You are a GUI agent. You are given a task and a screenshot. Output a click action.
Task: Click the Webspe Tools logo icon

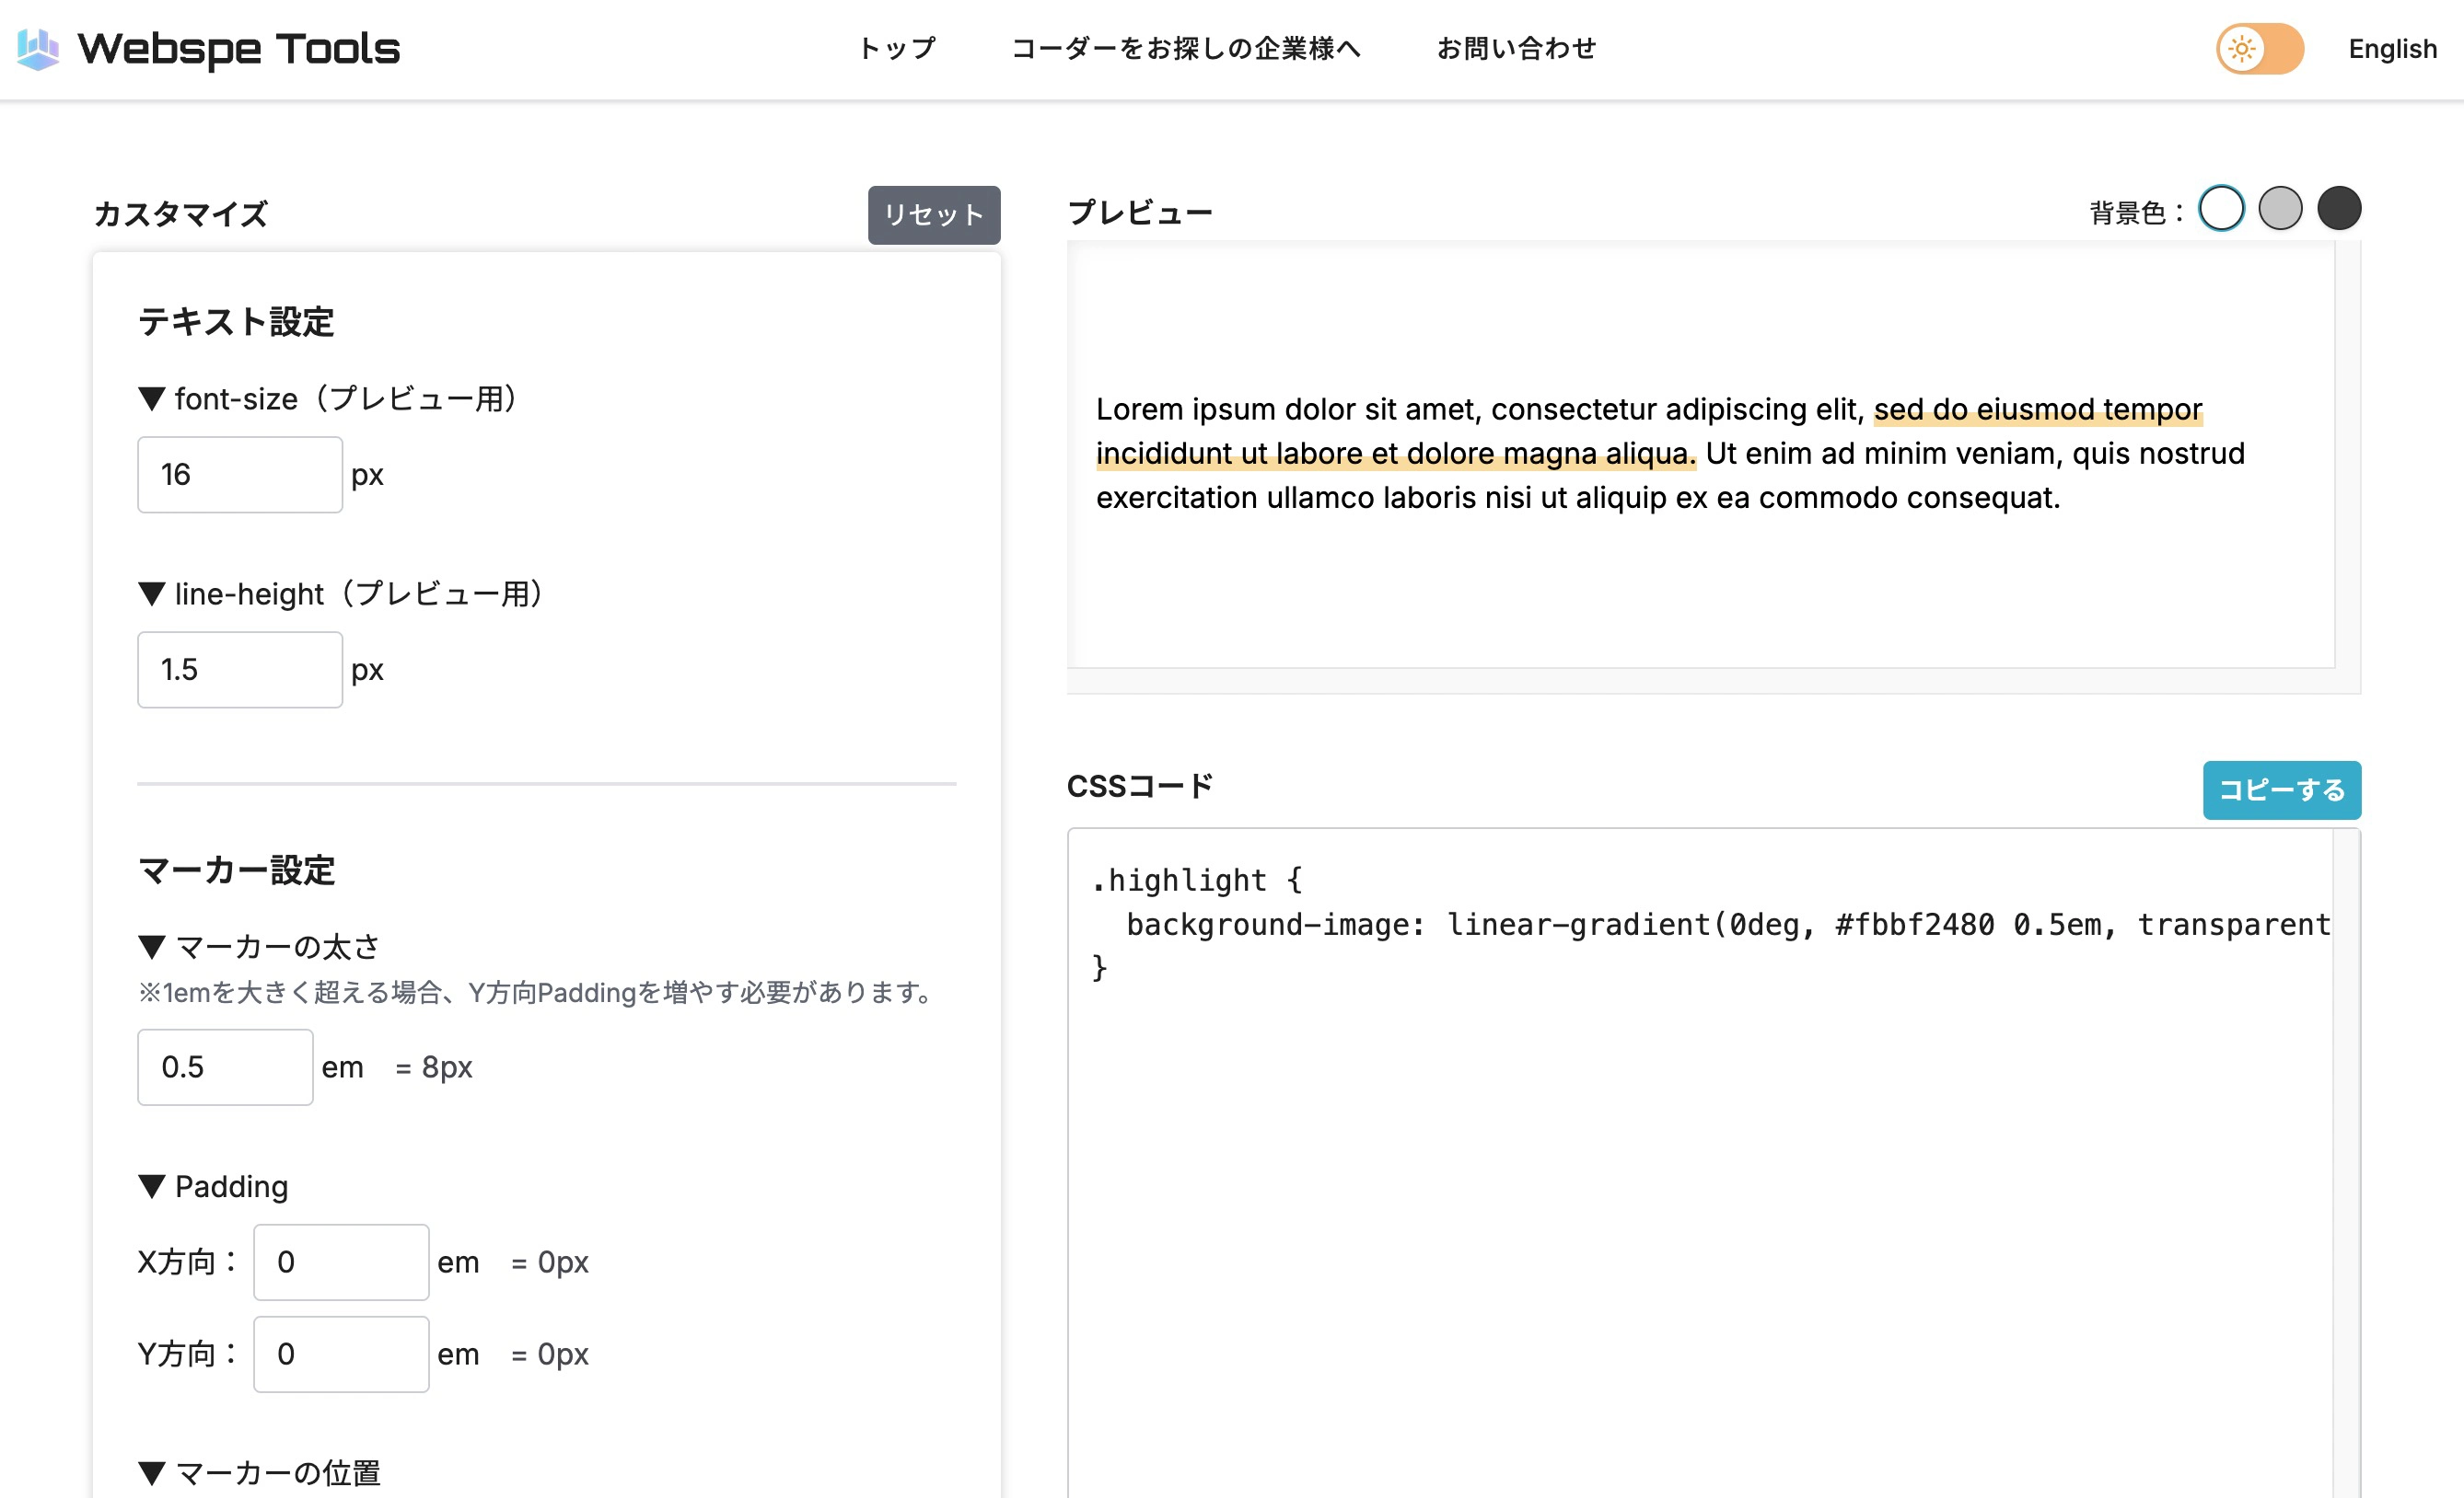[38, 47]
